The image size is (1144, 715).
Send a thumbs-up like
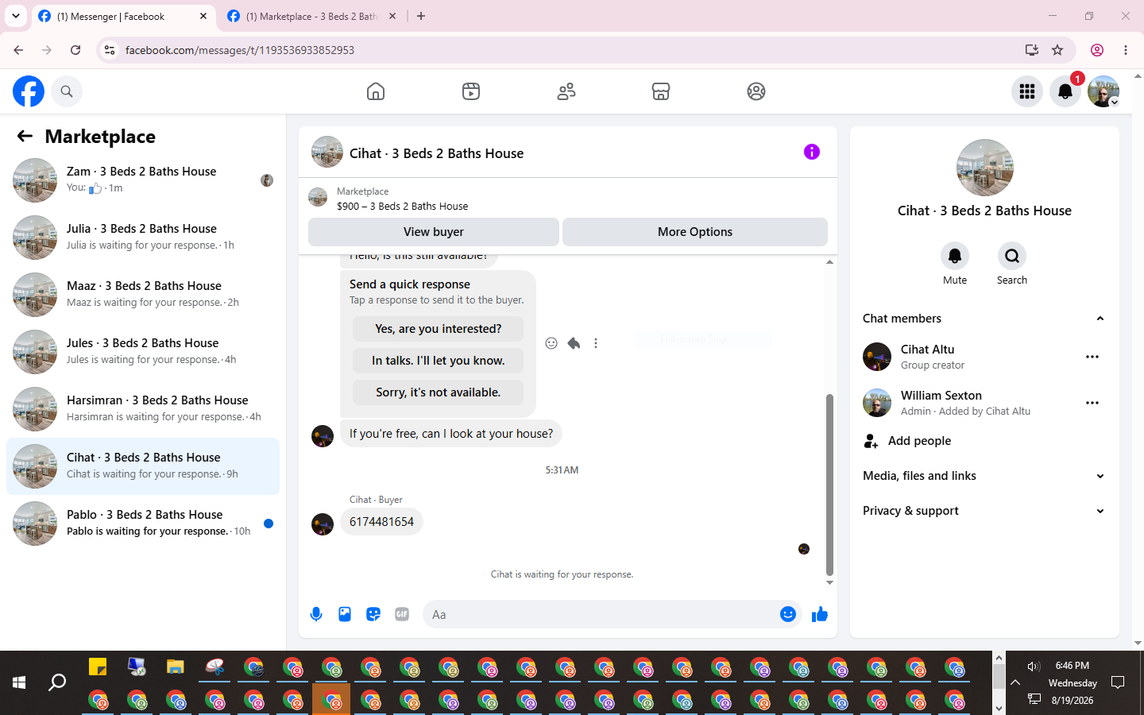[820, 614]
